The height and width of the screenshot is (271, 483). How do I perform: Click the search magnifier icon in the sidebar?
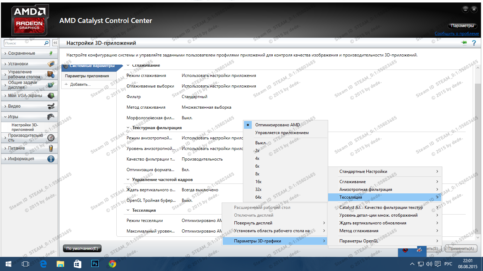(x=46, y=43)
